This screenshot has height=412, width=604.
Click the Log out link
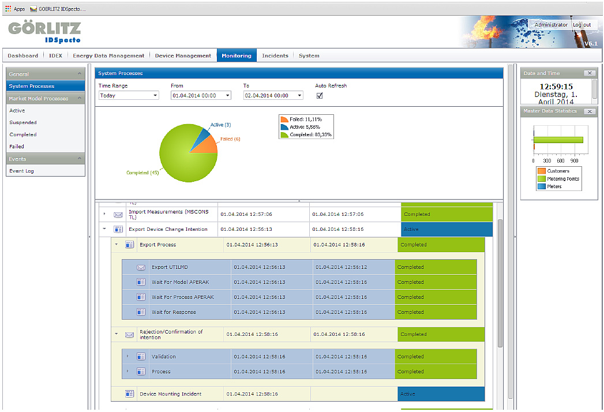tap(582, 25)
